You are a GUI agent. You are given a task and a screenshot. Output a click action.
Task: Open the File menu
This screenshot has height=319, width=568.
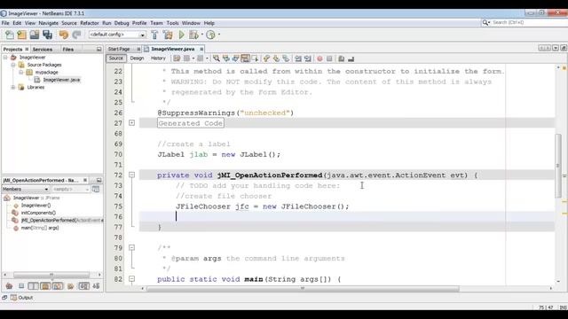pos(5,23)
